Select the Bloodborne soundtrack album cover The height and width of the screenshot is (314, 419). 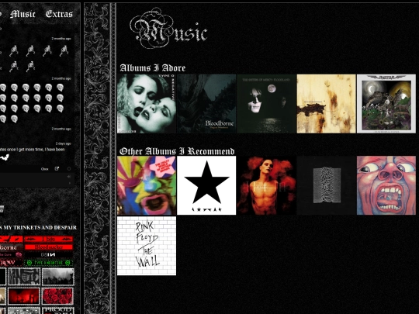pos(206,104)
